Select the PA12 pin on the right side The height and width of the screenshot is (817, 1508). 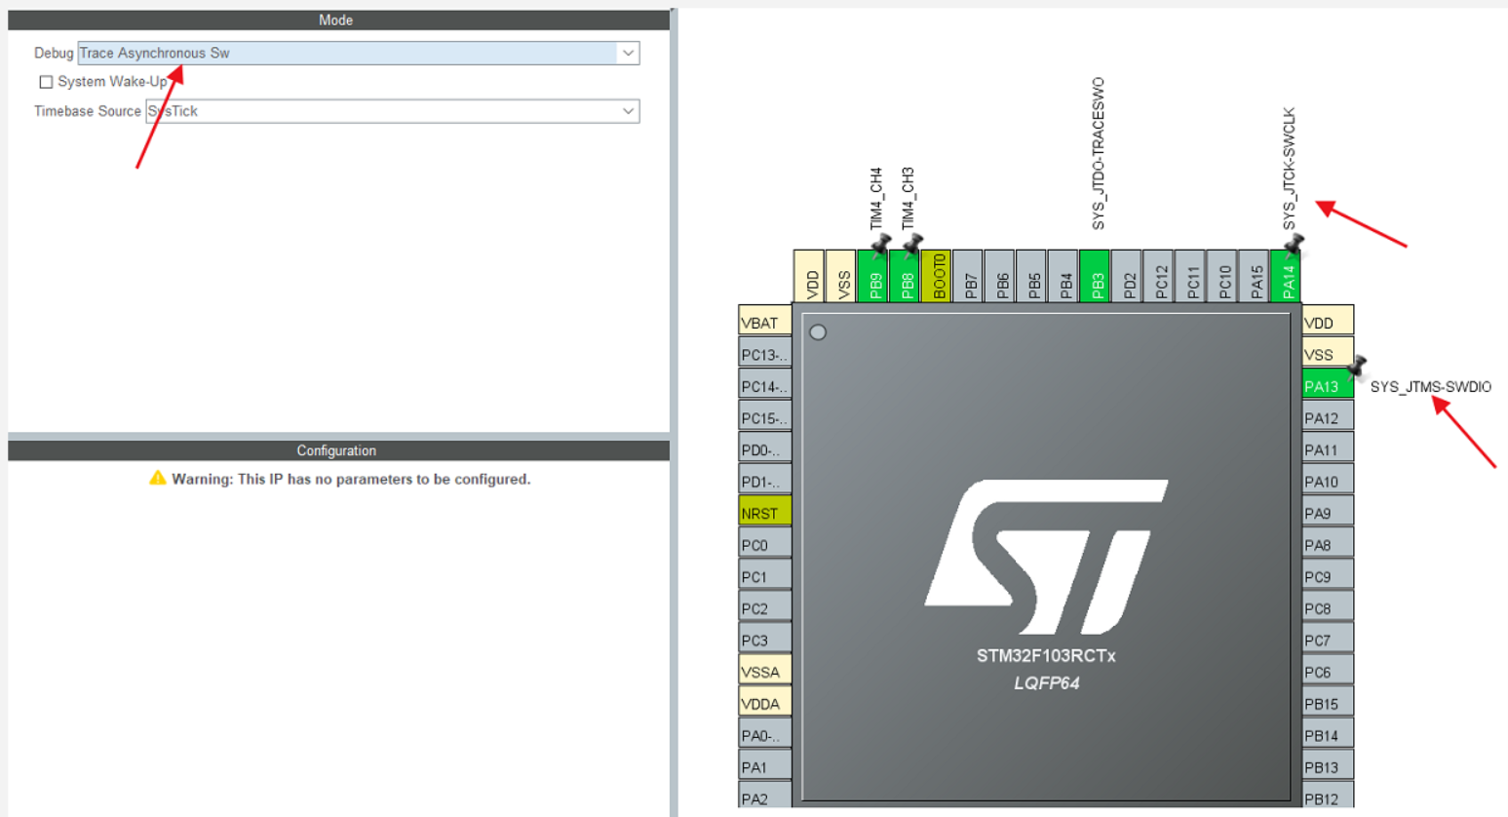click(x=1328, y=416)
